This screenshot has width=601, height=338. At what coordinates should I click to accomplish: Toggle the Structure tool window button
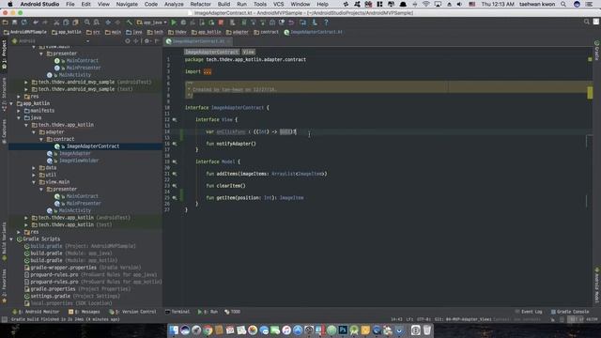click(x=4, y=94)
